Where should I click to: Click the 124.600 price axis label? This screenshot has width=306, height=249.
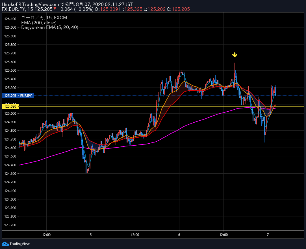[10, 148]
